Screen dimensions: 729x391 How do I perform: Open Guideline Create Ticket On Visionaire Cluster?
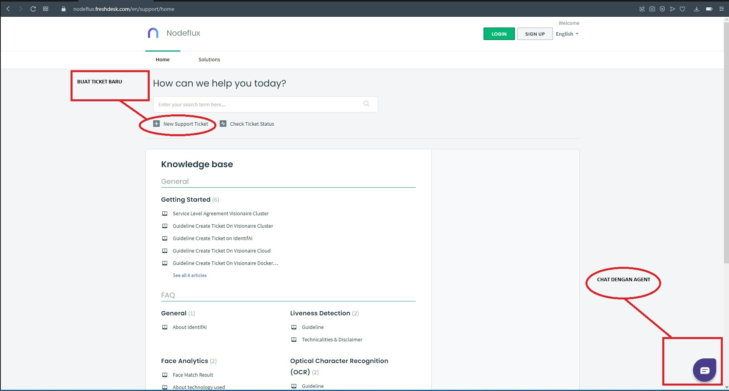pos(223,226)
